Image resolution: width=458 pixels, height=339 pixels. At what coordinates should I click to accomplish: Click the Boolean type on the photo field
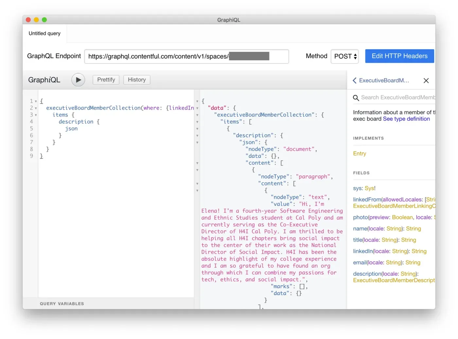coord(402,217)
